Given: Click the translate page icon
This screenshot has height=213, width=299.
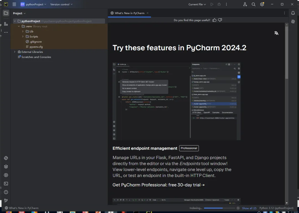Looking at the screenshot, I should pos(276,33).
